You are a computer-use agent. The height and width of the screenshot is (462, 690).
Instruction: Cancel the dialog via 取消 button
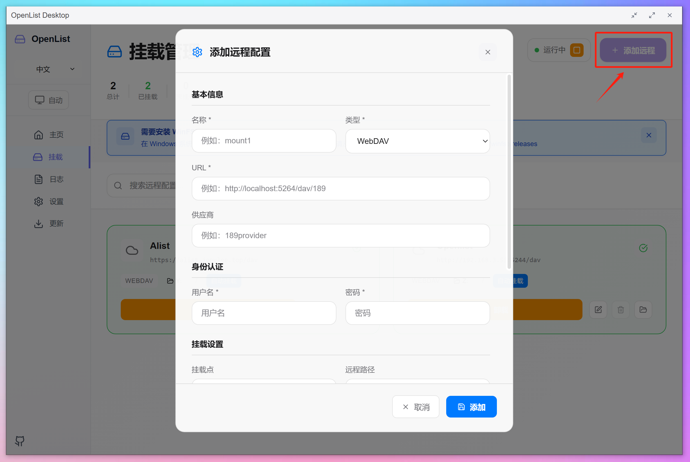pos(416,407)
